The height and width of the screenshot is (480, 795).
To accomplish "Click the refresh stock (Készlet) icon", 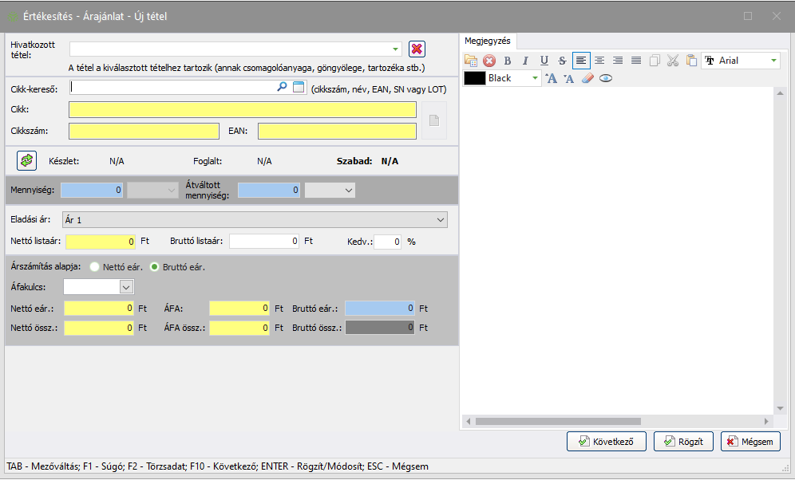I will click(27, 160).
